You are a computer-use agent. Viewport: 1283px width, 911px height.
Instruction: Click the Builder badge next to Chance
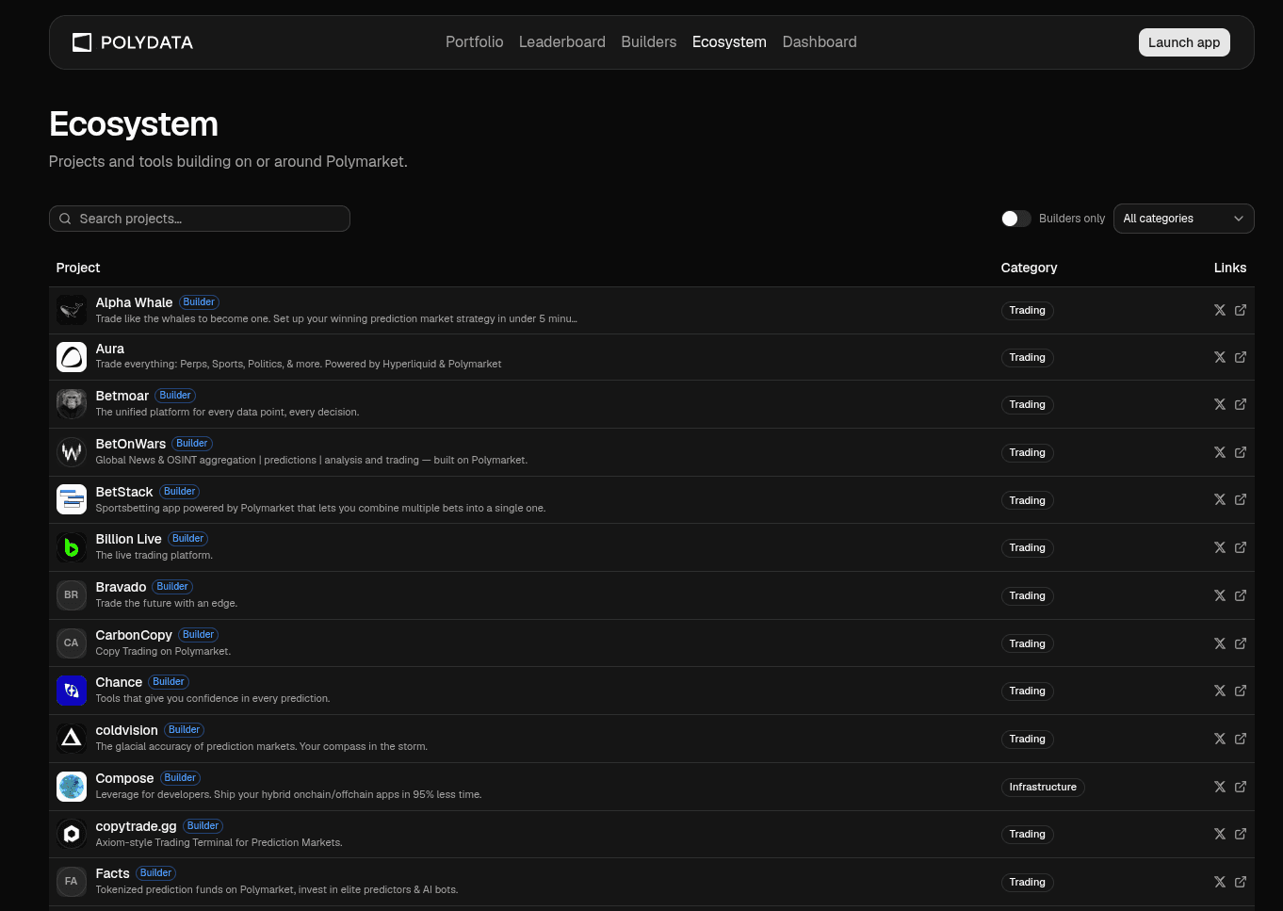[169, 682]
